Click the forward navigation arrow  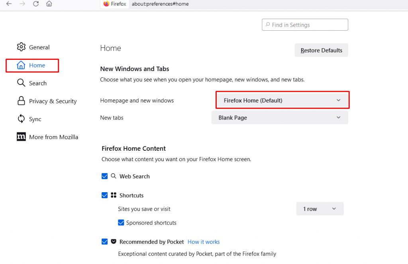click(x=22, y=4)
